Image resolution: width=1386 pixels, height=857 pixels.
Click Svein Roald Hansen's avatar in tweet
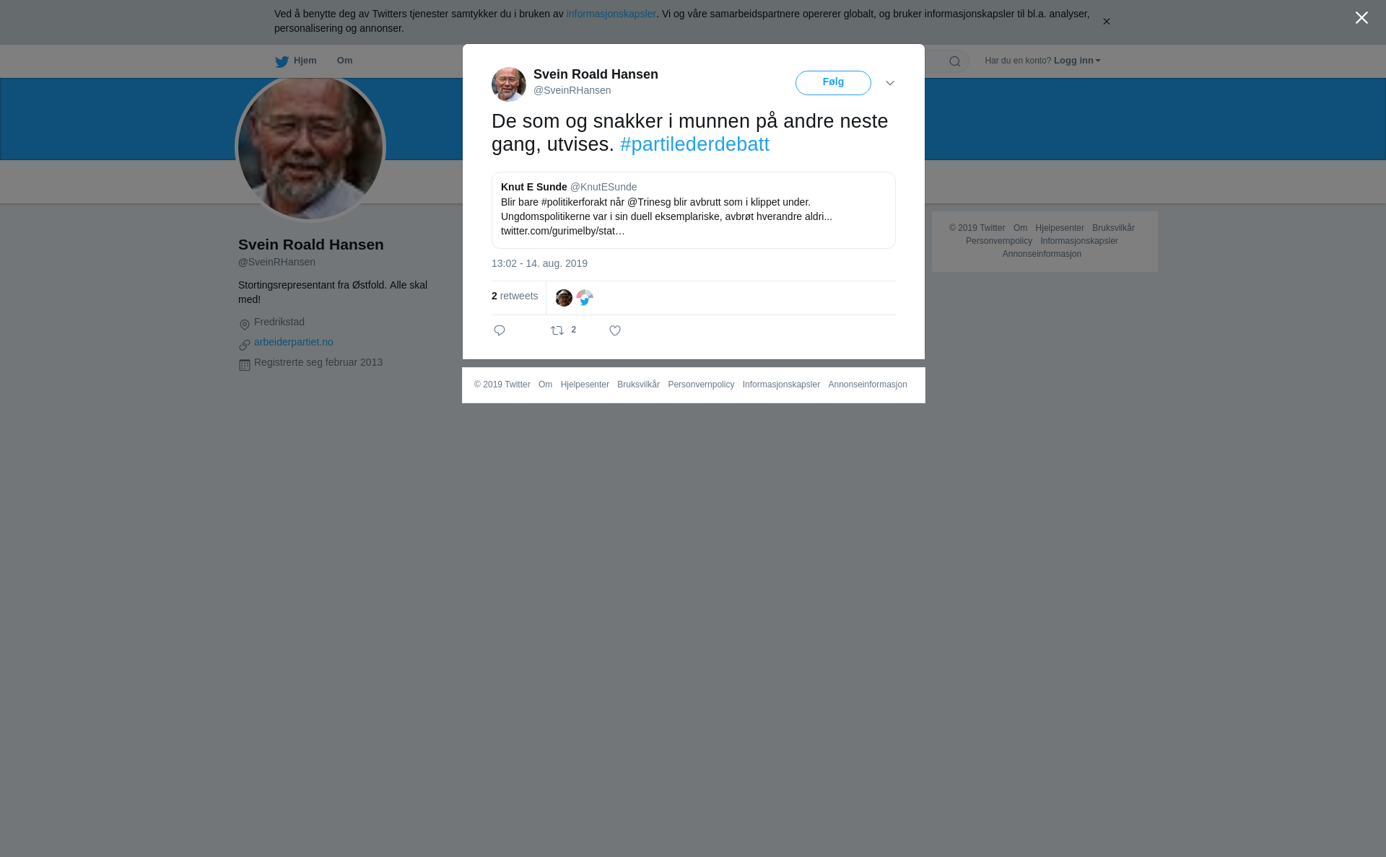point(509,84)
